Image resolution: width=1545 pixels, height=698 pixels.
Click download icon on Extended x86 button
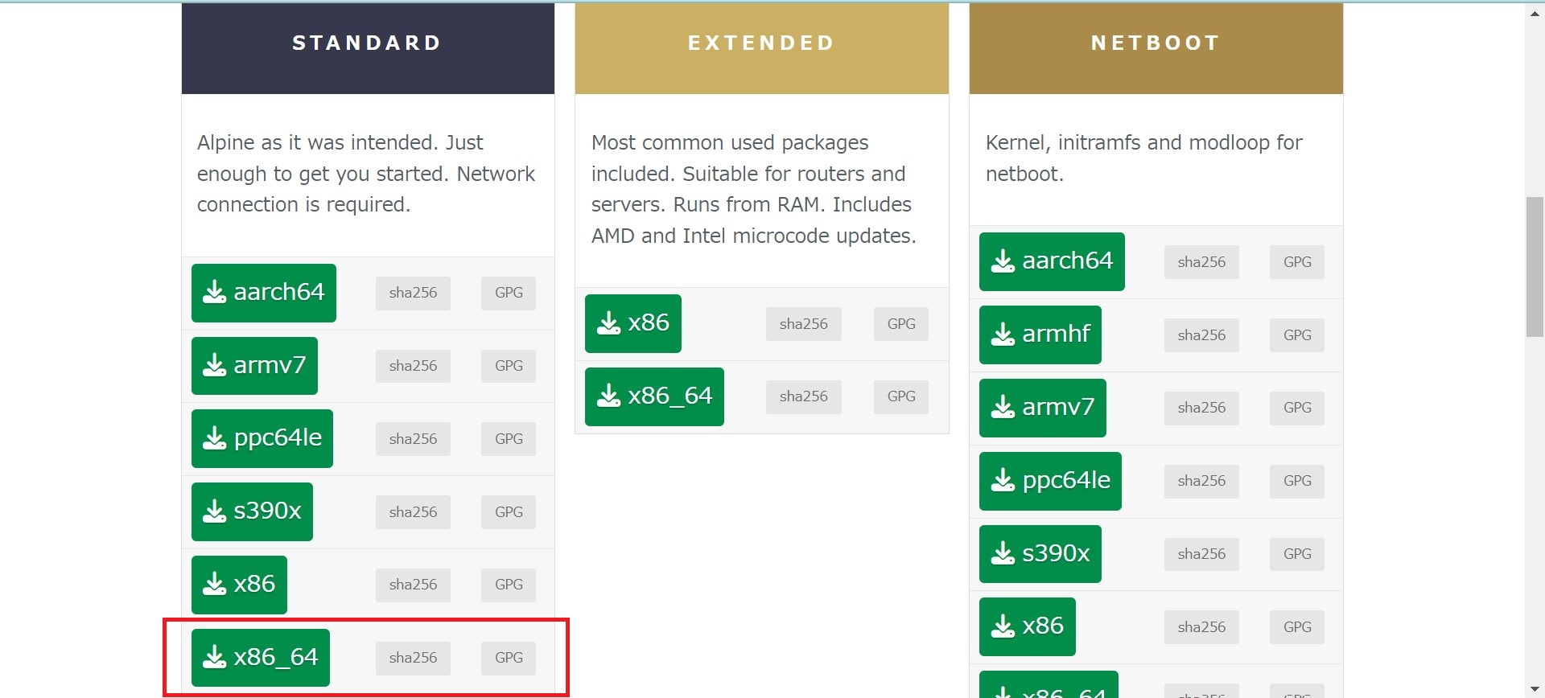point(608,323)
